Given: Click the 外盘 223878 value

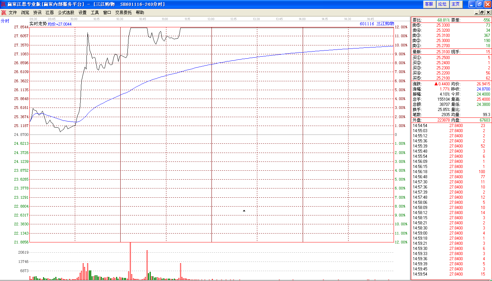Looking at the screenshot, I should coord(444,120).
